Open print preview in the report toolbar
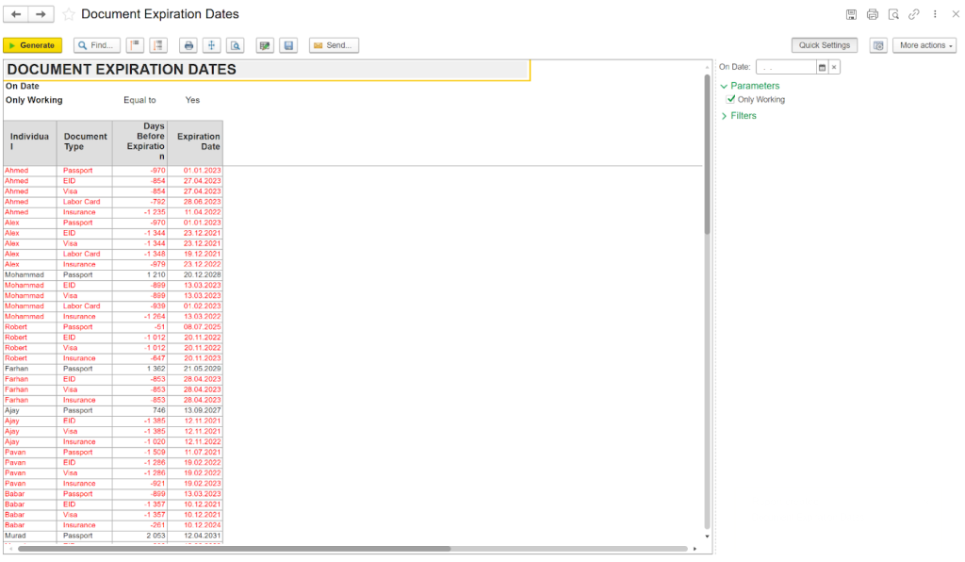 click(x=236, y=45)
